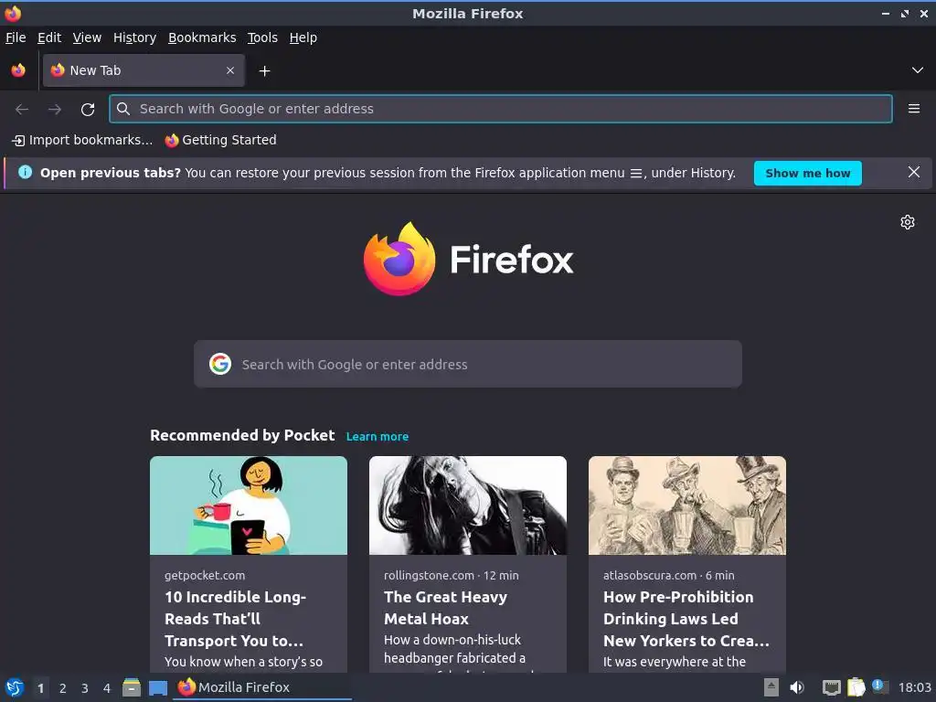936x702 pixels.
Task: Go back with the back arrow
Action: click(x=22, y=110)
